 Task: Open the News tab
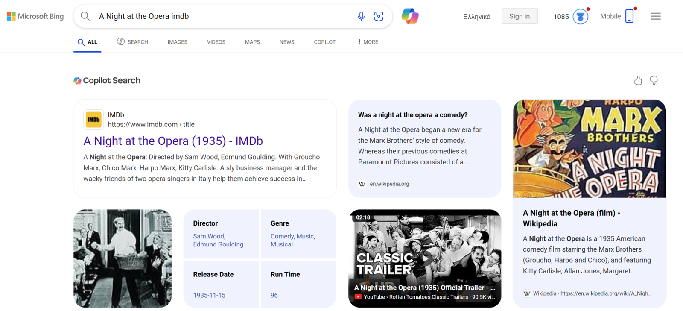coord(287,42)
